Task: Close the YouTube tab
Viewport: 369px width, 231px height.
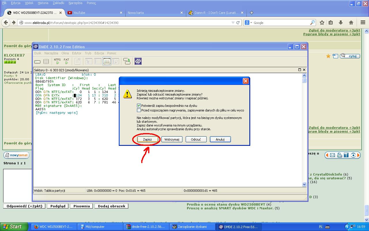Action: coord(121,13)
